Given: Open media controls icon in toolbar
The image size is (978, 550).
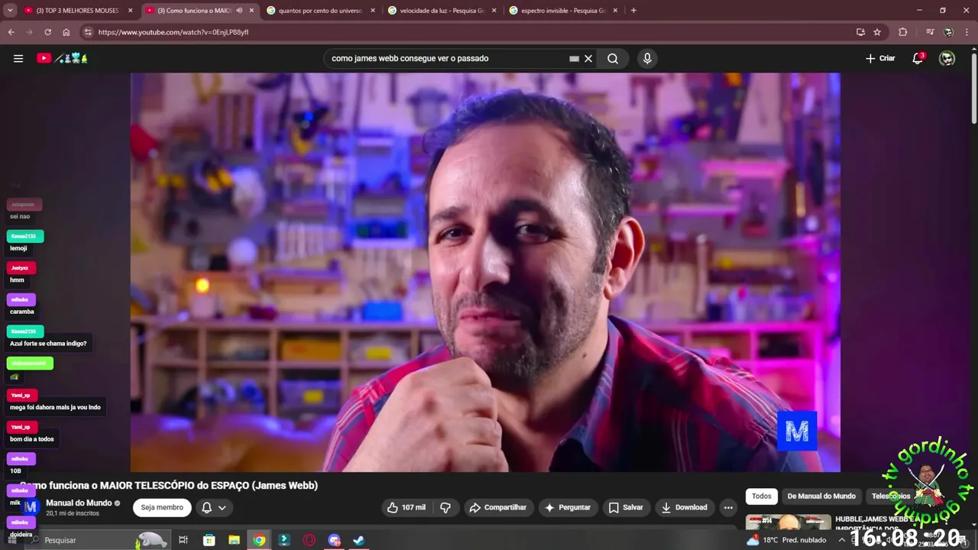Looking at the screenshot, I should [x=930, y=32].
